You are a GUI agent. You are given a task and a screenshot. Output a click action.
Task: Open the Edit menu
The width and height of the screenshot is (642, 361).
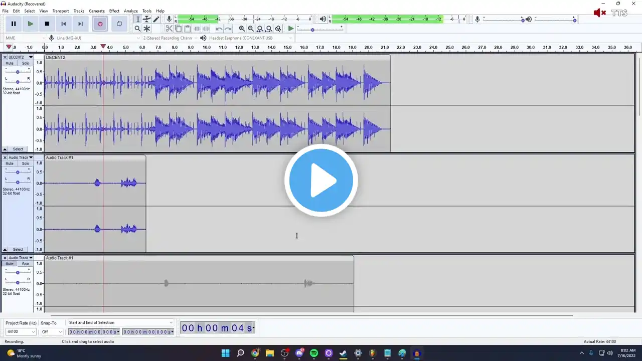click(x=17, y=11)
